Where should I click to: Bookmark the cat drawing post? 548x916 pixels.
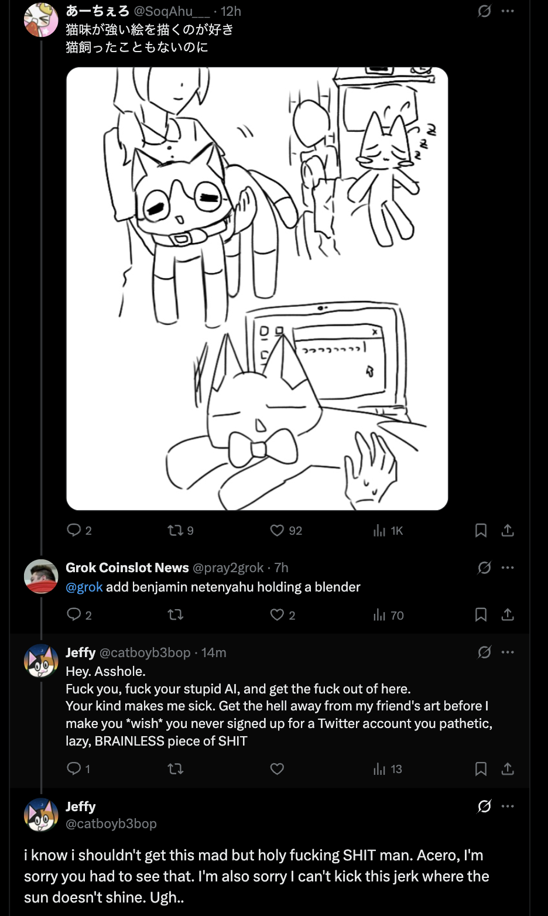click(x=481, y=531)
